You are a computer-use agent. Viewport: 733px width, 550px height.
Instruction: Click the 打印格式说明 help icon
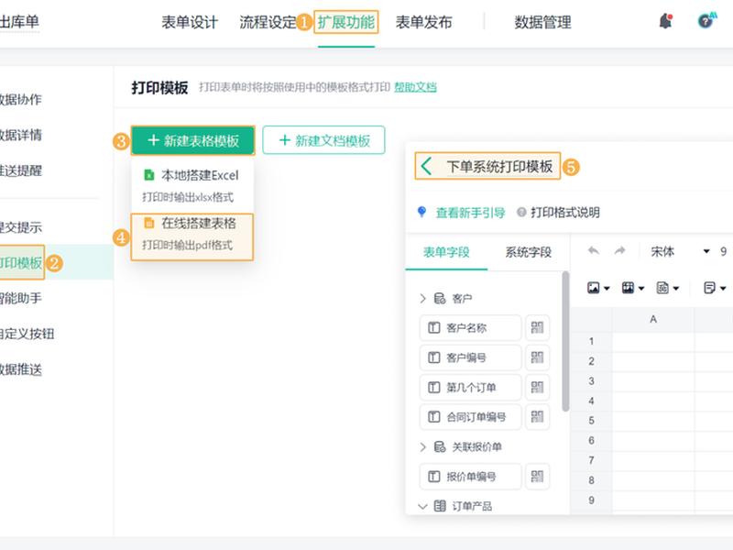[x=521, y=213]
